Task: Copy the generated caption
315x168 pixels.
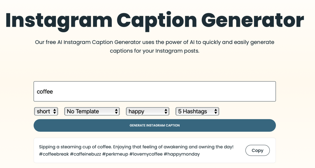Action: (257, 150)
